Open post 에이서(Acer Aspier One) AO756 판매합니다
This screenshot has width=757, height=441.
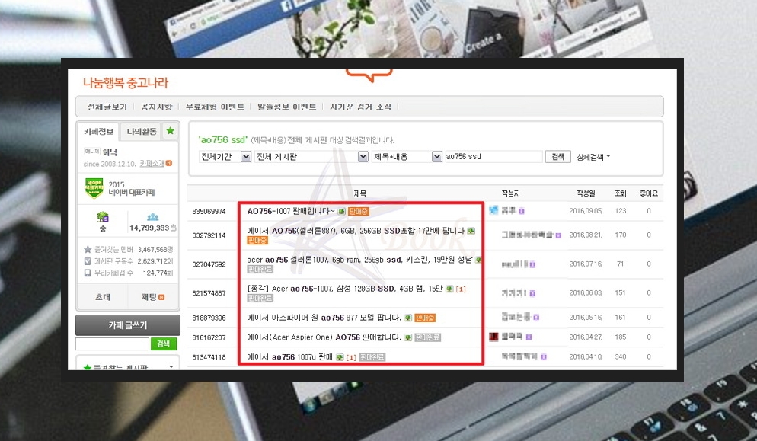324,337
